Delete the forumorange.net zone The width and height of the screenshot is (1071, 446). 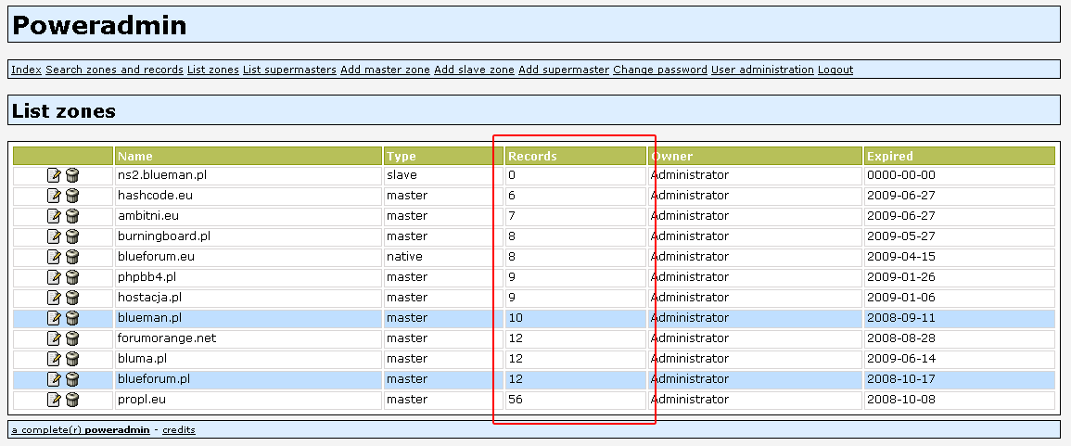point(71,338)
